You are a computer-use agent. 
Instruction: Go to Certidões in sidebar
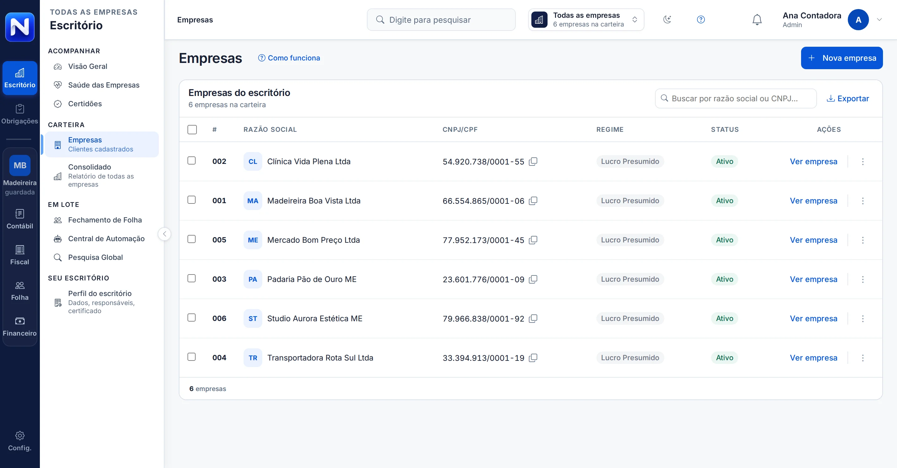(x=101, y=104)
